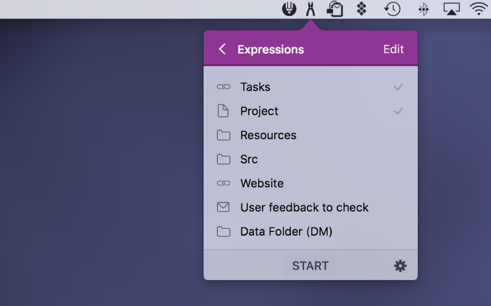Screen dimensions: 491x306
Task: Select User feedback to check entry
Action: click(304, 207)
